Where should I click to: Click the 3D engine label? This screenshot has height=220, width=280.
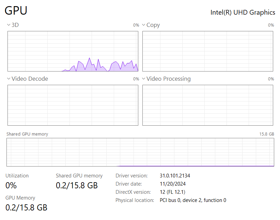[15, 25]
